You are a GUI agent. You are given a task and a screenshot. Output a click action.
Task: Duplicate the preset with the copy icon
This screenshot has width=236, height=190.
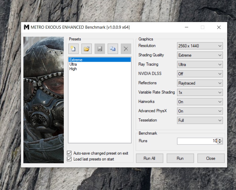[113, 49]
